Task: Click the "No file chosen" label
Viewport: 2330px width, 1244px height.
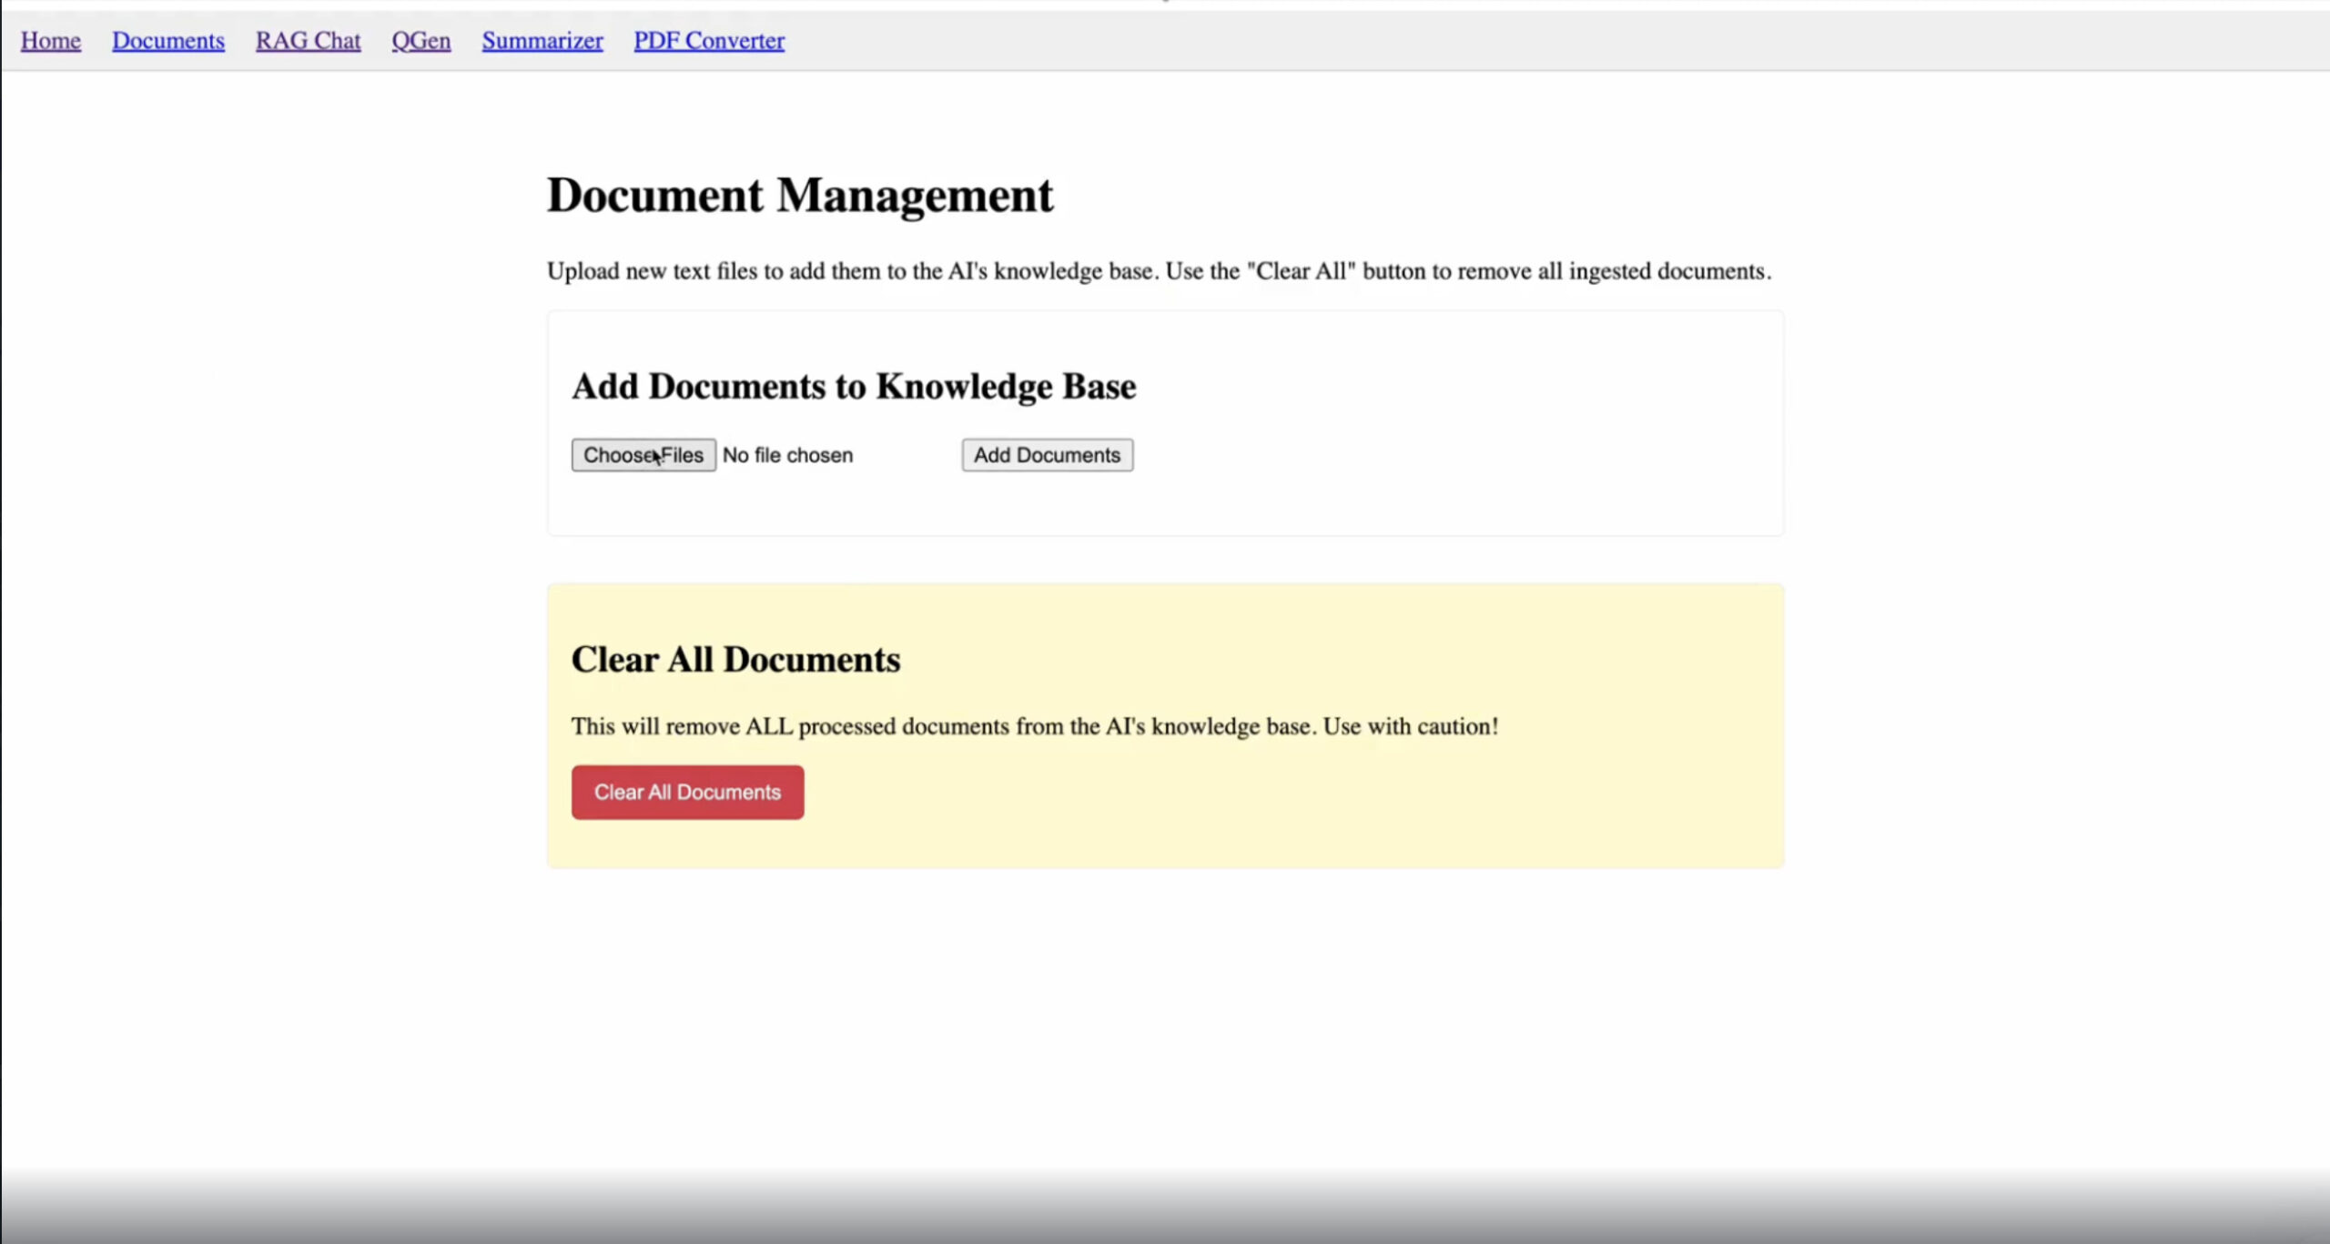Action: [x=787, y=455]
